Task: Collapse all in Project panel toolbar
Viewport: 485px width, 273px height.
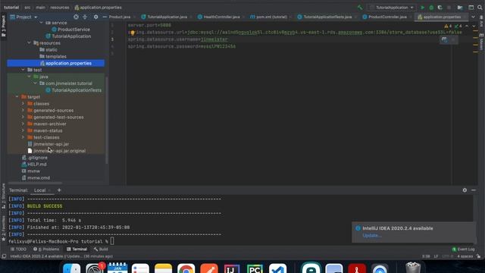Action: [x=85, y=17]
